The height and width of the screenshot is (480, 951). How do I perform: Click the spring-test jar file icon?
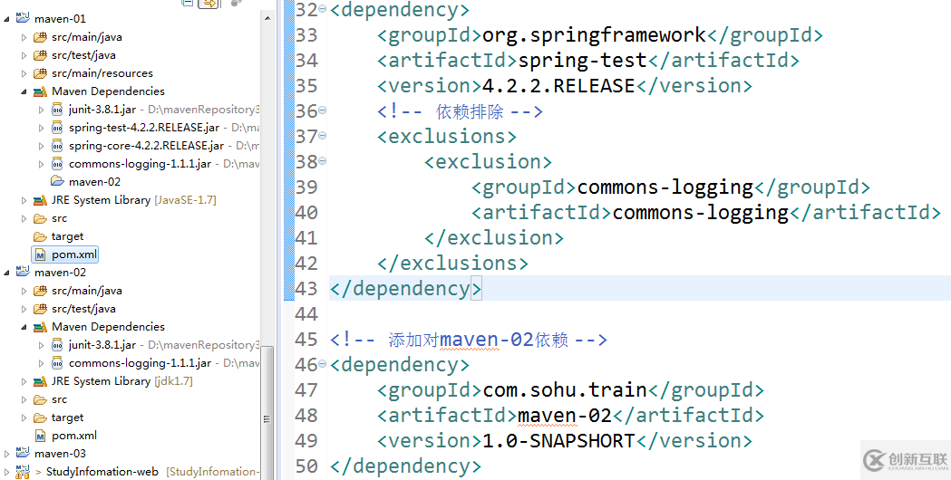pos(57,128)
